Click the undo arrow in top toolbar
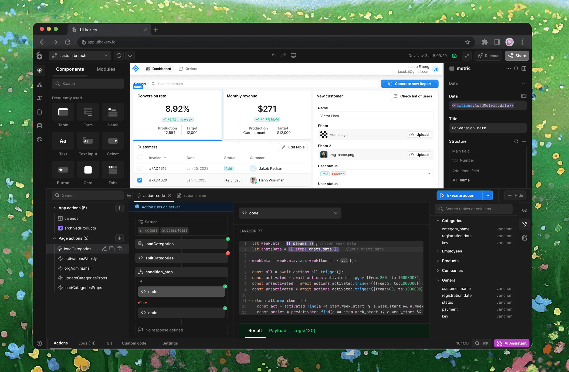 tap(274, 56)
